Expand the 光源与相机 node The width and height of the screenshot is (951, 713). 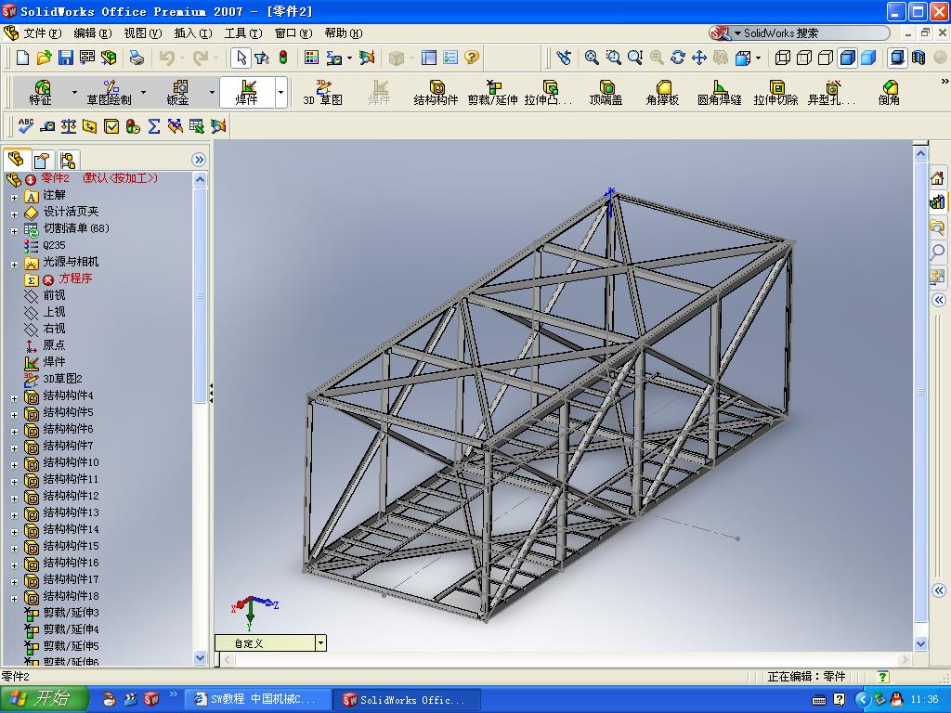[x=15, y=265]
